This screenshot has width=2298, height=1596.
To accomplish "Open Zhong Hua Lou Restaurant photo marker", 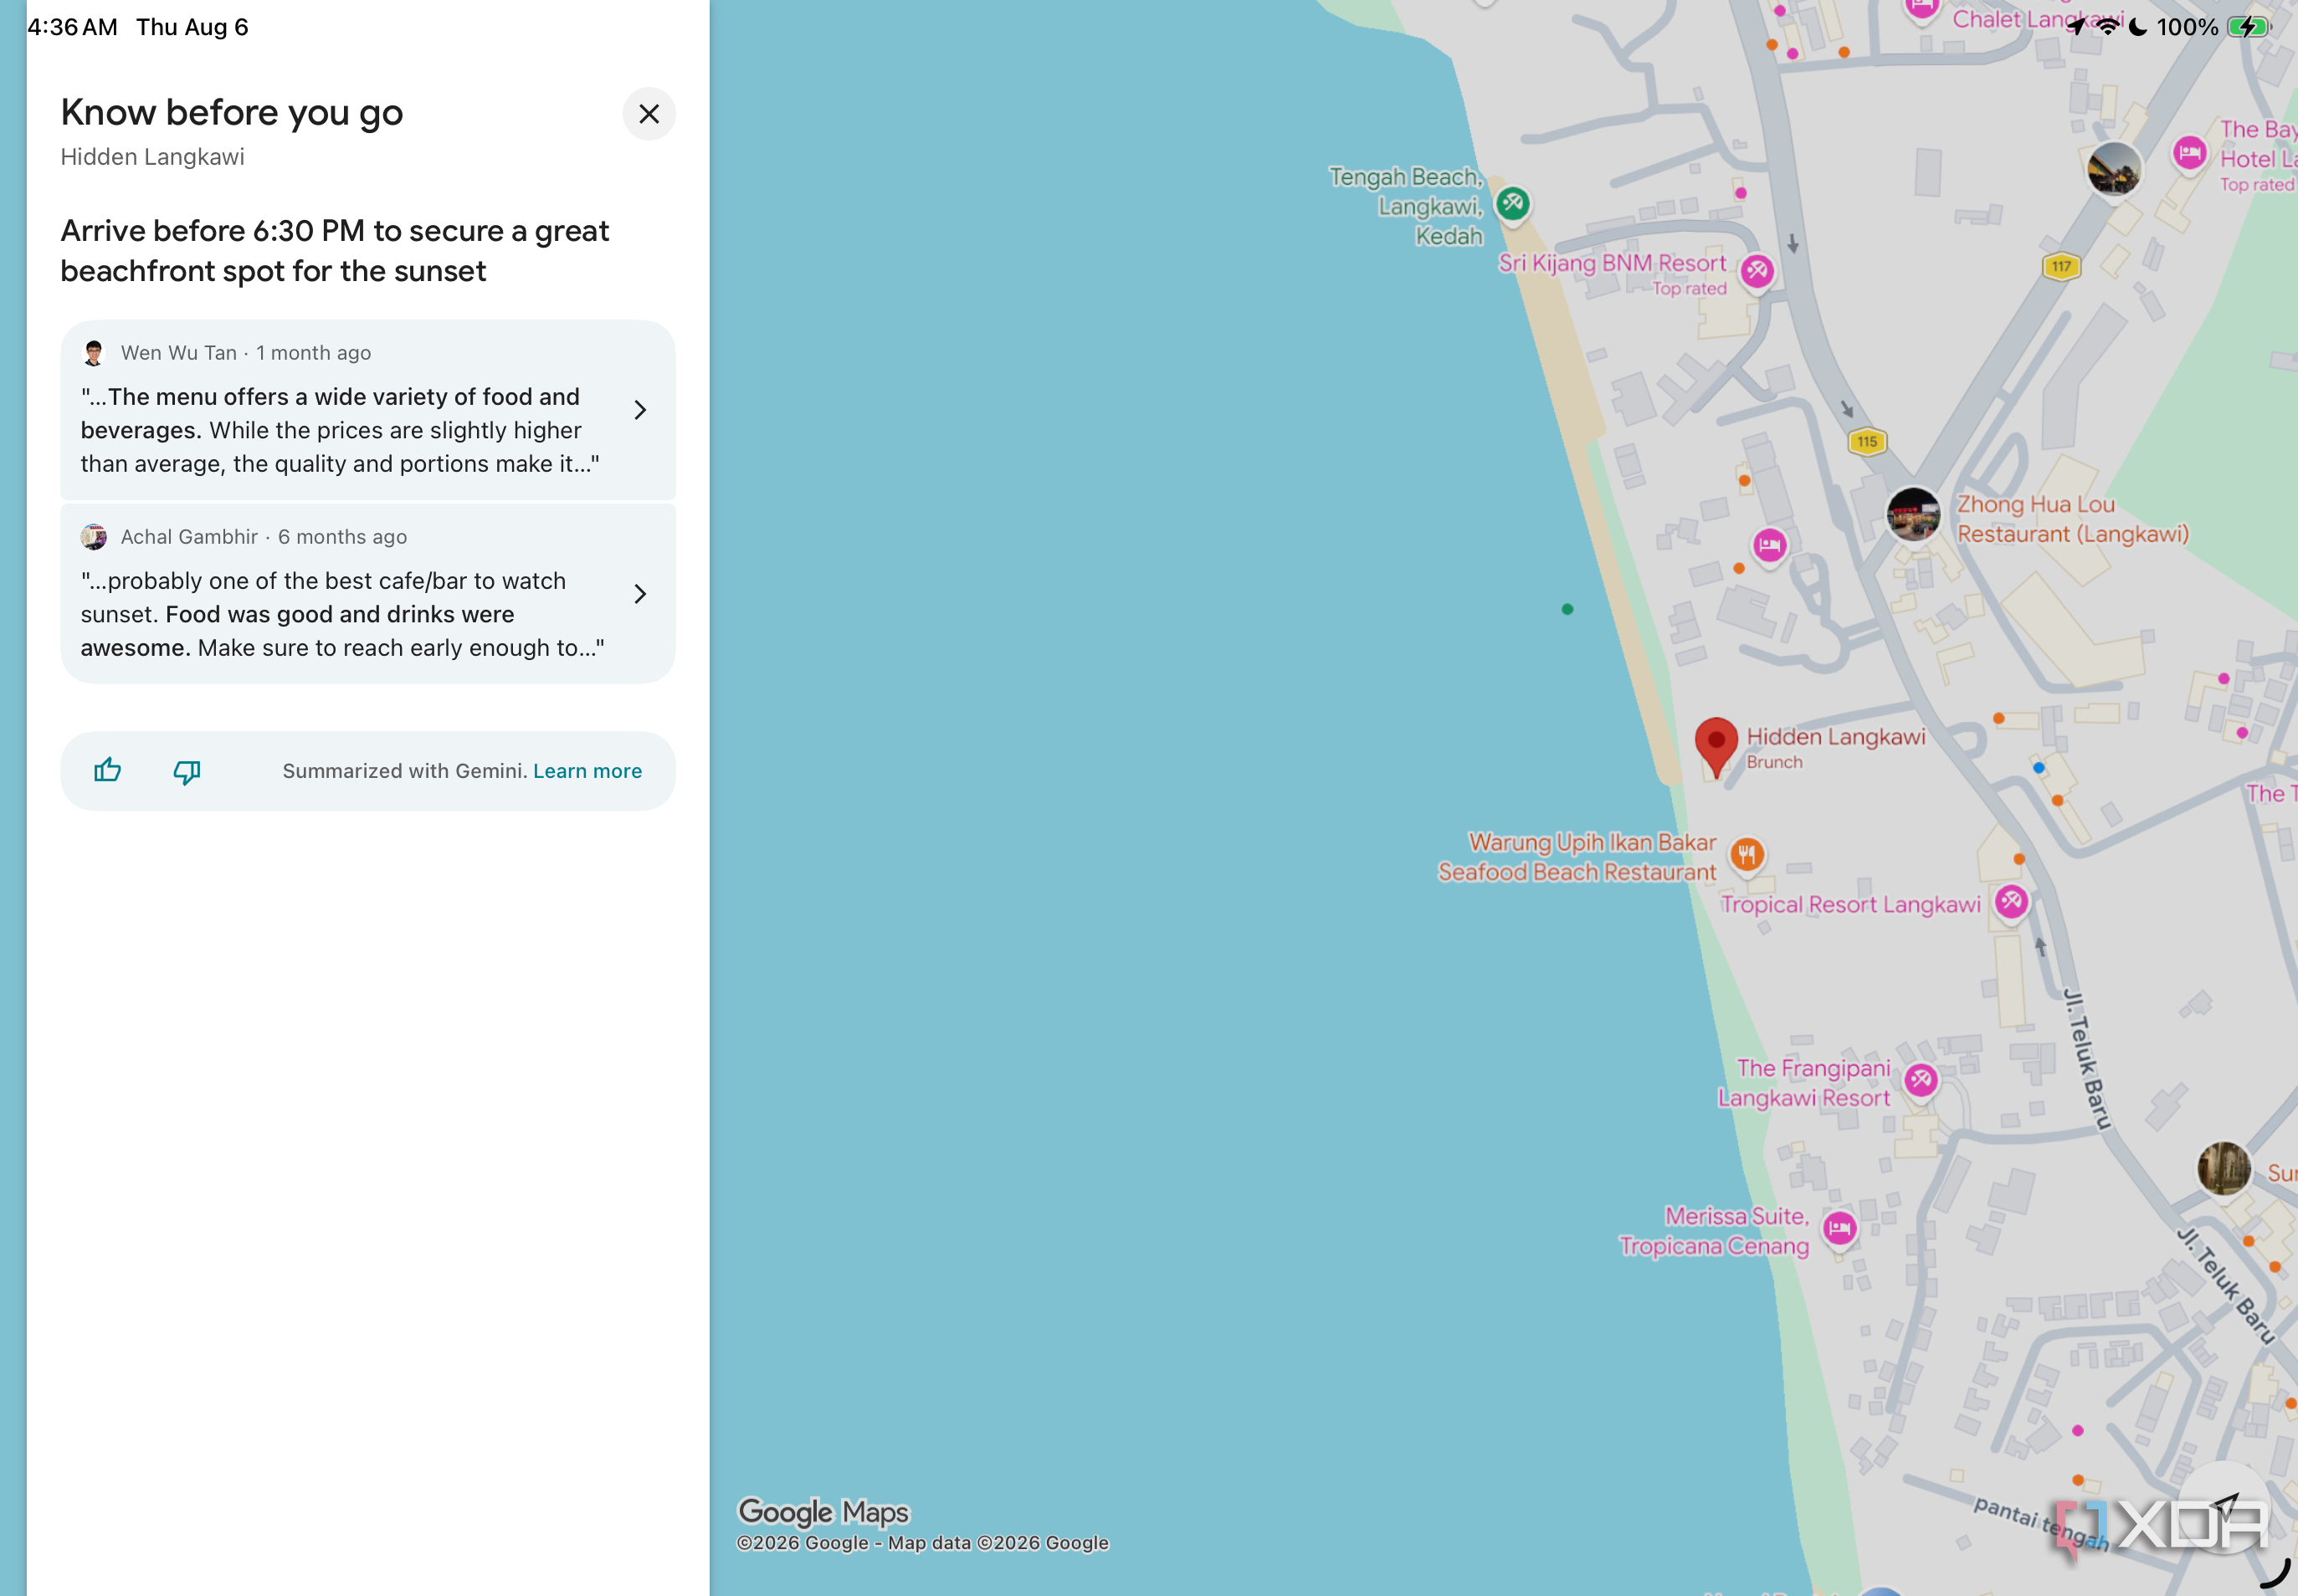I will [x=1913, y=514].
